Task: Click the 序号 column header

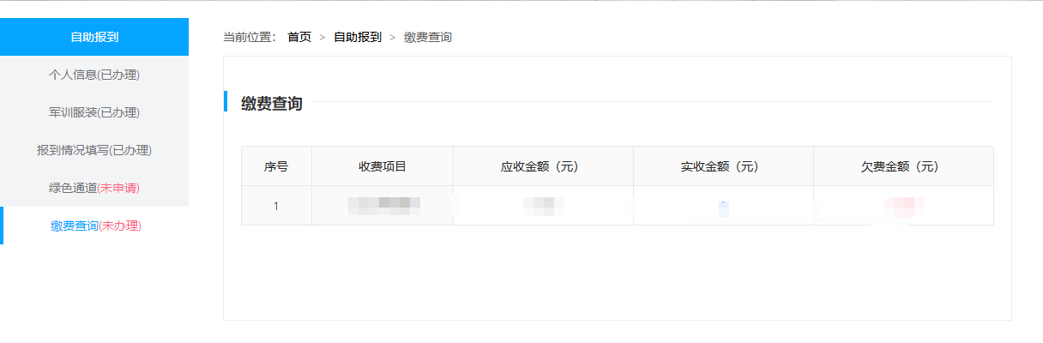Action: tap(276, 166)
